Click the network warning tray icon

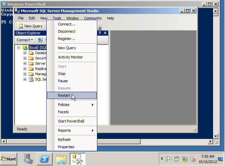(185, 159)
